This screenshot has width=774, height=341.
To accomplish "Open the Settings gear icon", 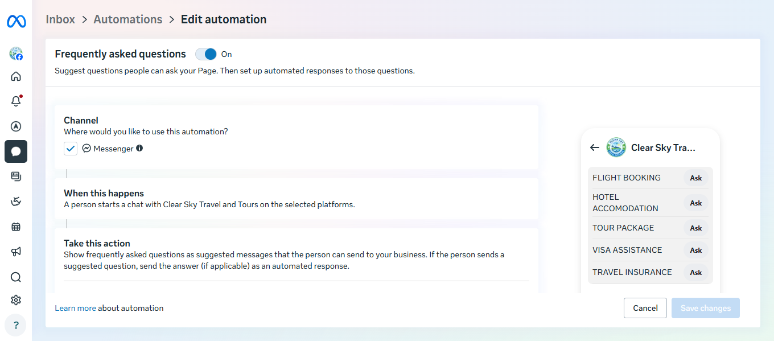I will pos(16,300).
